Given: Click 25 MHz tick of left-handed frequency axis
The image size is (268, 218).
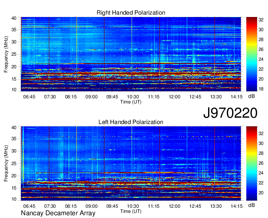Looking at the screenshot, I should (14, 163).
